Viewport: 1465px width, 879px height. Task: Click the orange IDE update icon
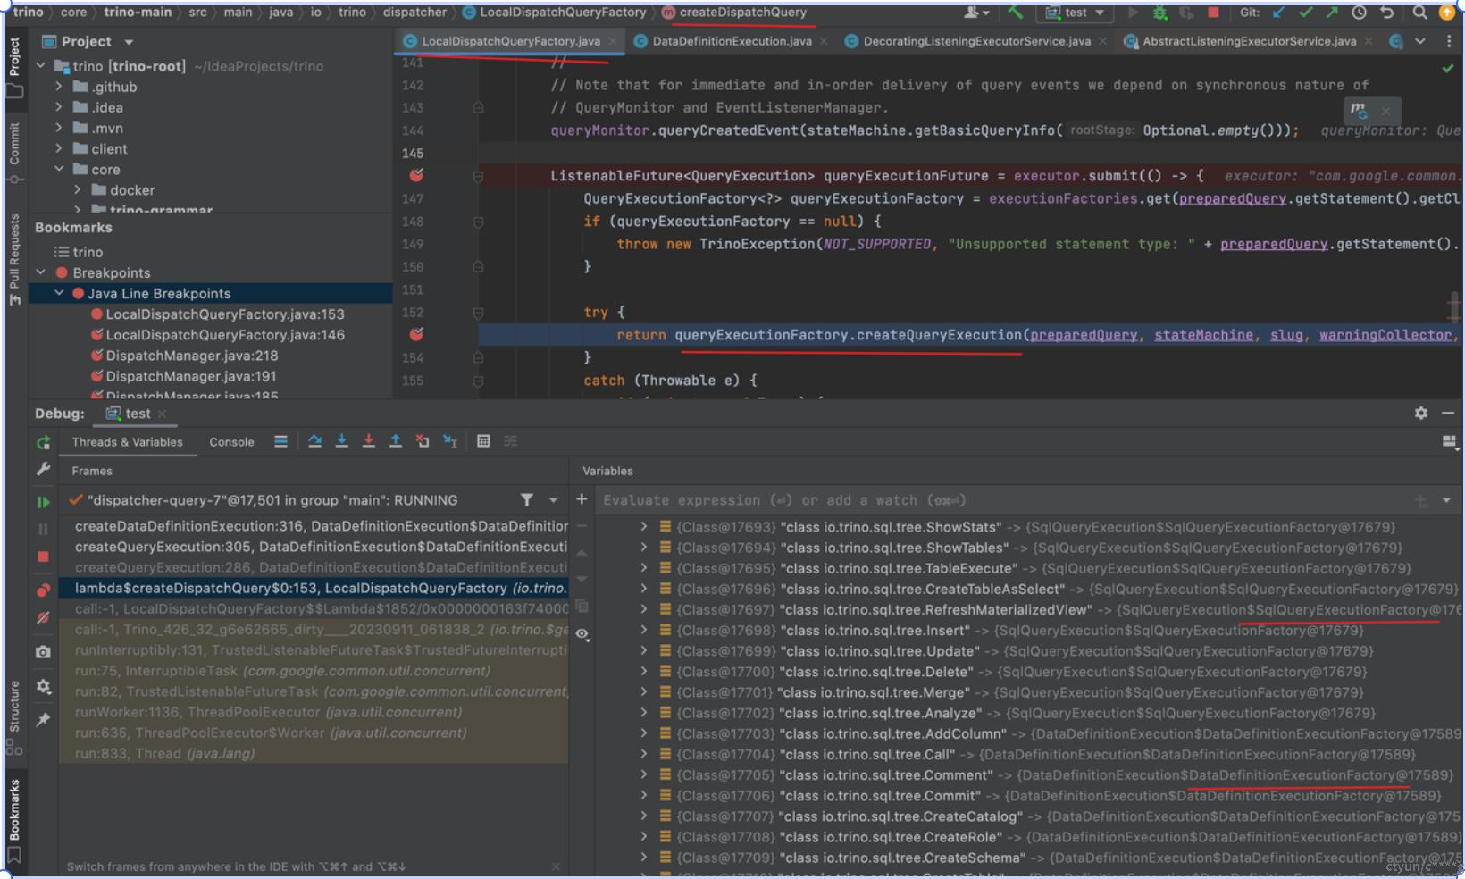pyautogui.click(x=1447, y=13)
